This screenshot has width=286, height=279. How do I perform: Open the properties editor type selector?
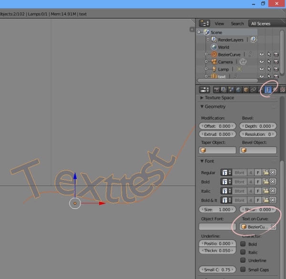[x=204, y=90]
